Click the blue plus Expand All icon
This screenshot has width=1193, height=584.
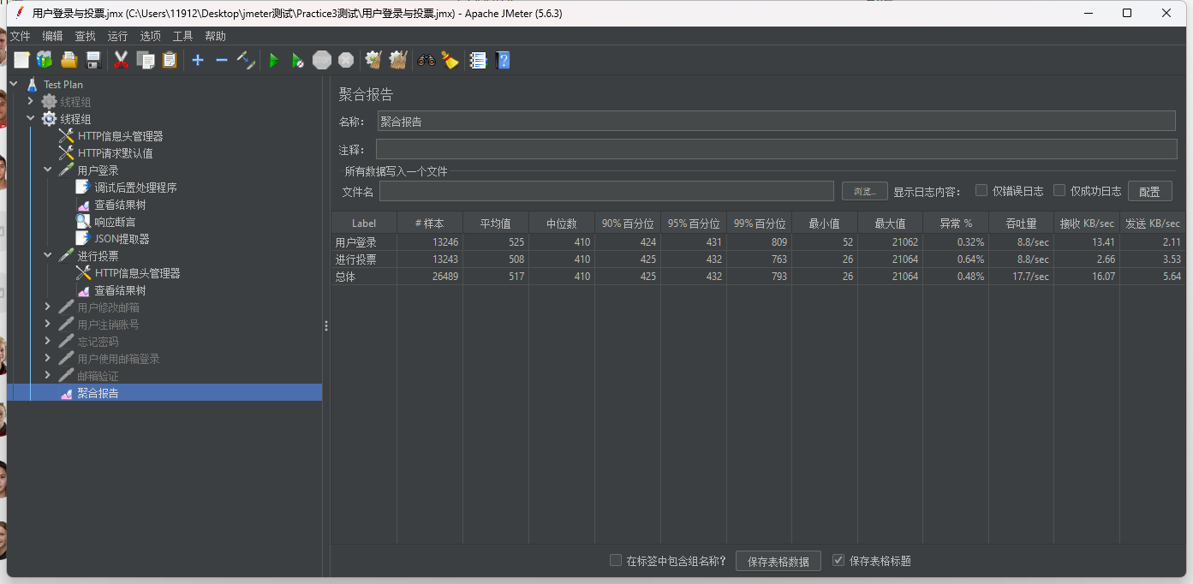(198, 60)
